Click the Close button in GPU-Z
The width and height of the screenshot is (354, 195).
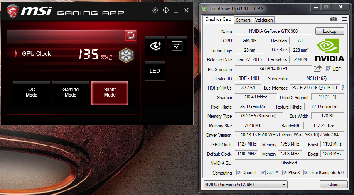click(x=334, y=184)
